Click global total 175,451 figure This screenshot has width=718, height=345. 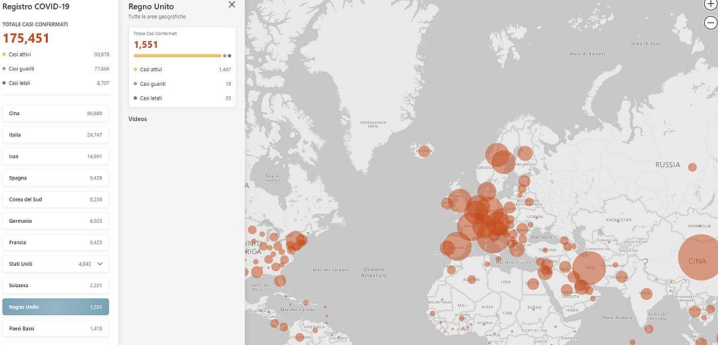(26, 39)
